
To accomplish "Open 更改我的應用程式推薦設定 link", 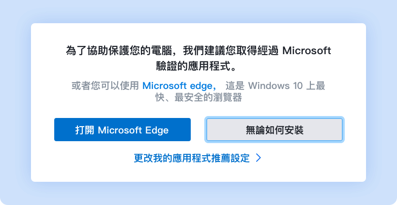I will point(191,158).
